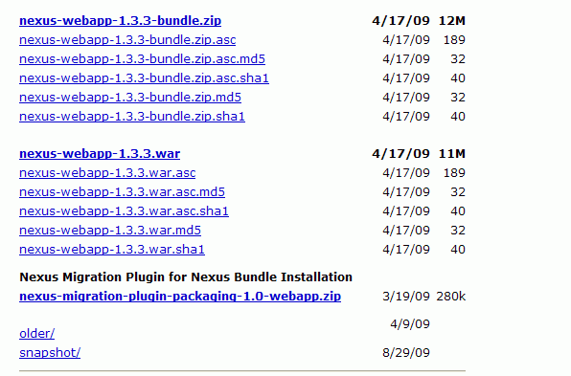Image resolution: width=571 pixels, height=376 pixels.
Task: Open nexus-webapp-1.3.3-bundle.zip.asc.md5 link
Action: (x=142, y=59)
